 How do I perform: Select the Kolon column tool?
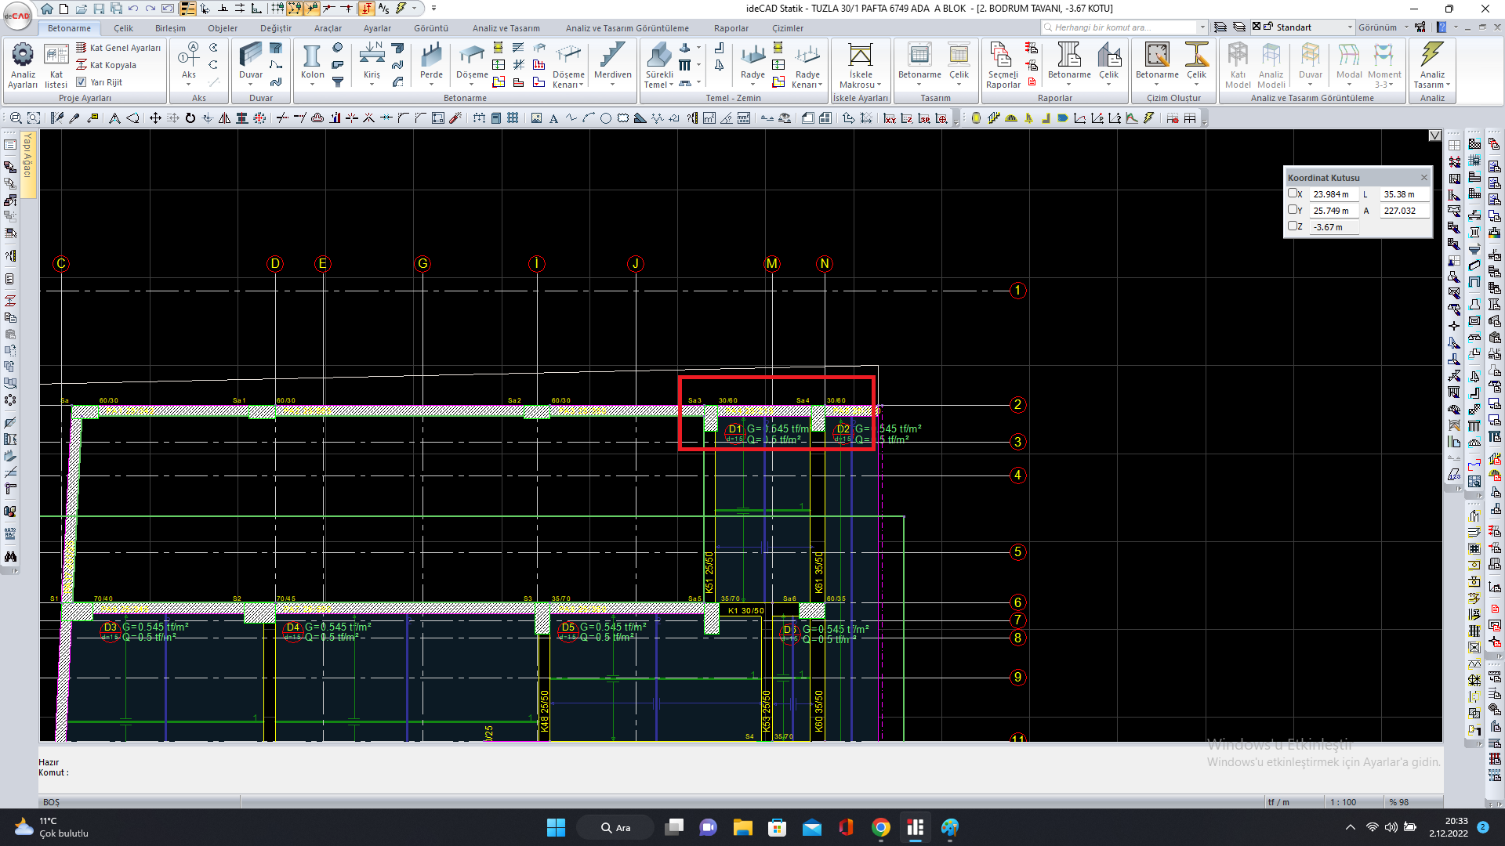click(312, 63)
